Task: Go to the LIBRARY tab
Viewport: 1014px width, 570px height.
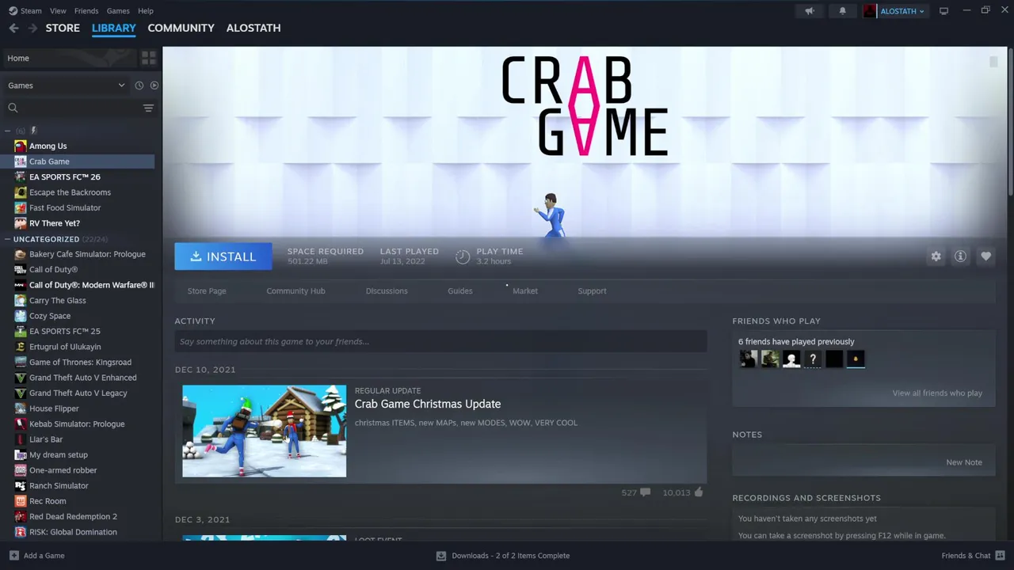Action: point(114,28)
